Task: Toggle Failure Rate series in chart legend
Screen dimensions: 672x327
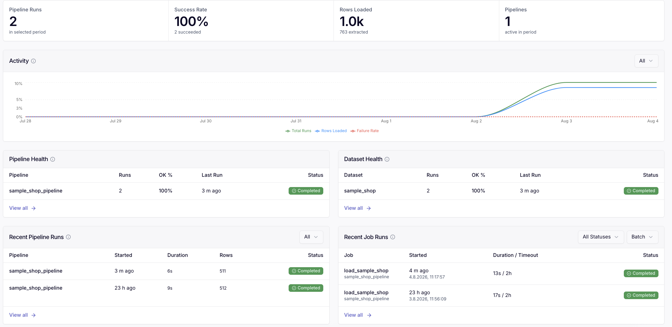Action: pos(365,131)
